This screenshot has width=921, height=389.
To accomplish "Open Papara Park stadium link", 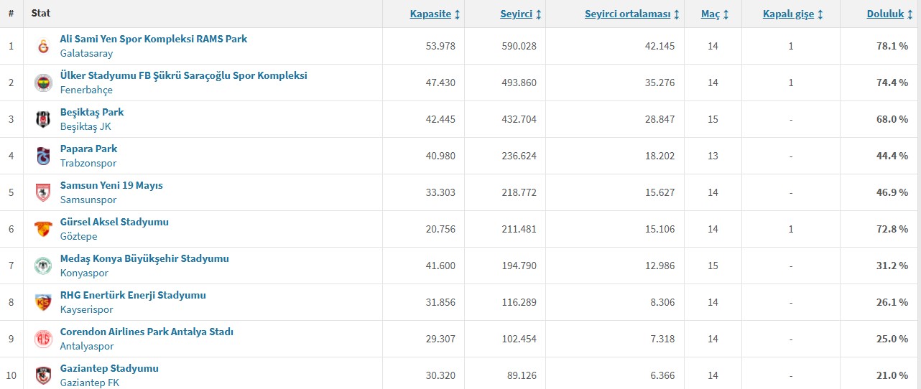I will pos(88,149).
